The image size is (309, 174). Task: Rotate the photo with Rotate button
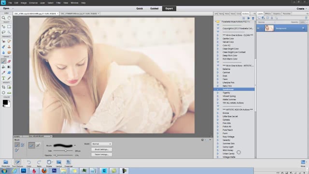49,163
